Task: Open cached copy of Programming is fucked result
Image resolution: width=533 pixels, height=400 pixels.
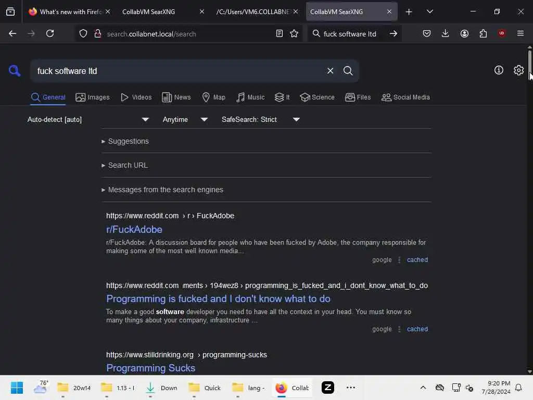Action: (417, 329)
